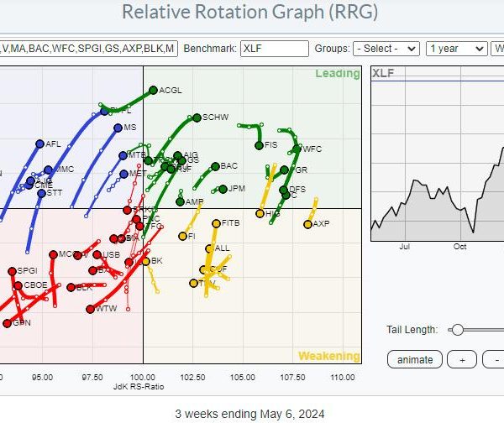Select the WTW data point

[x=91, y=309]
